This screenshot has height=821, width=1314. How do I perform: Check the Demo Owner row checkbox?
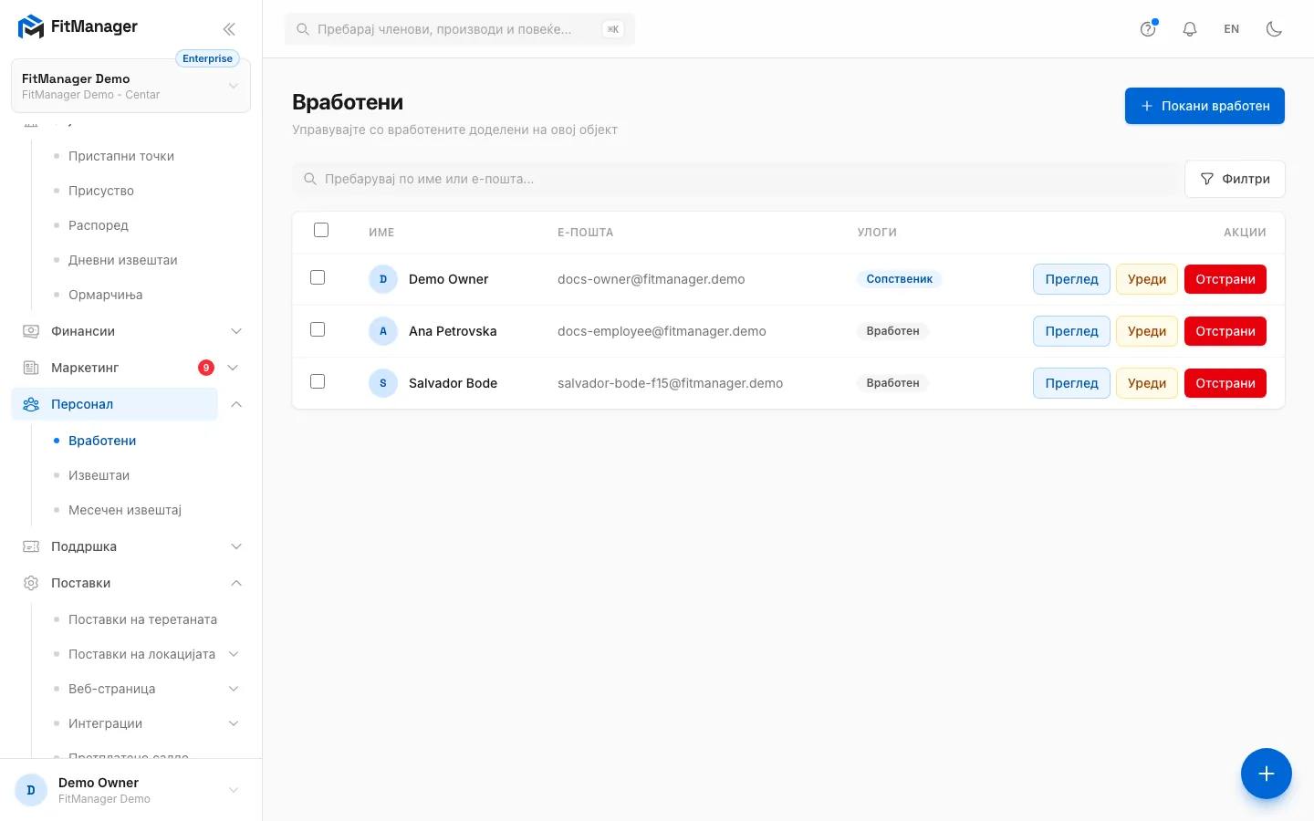(x=318, y=277)
